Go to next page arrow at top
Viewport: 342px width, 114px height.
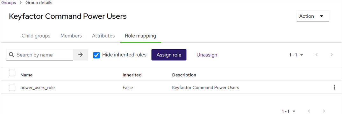click(x=332, y=55)
